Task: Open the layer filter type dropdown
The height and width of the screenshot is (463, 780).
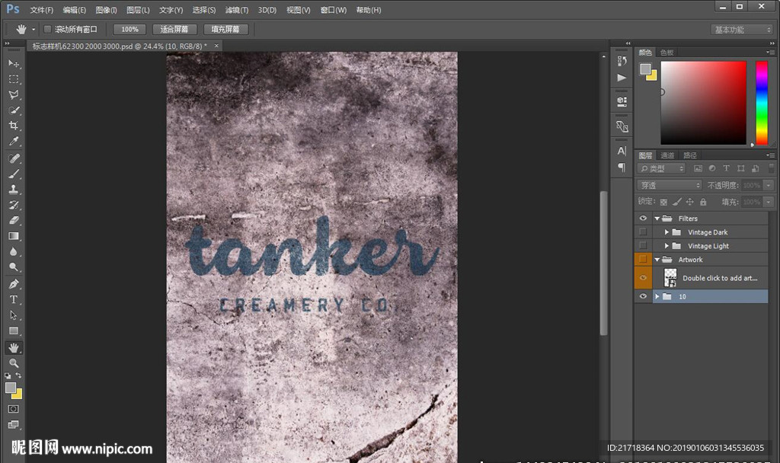Action: pyautogui.click(x=662, y=168)
